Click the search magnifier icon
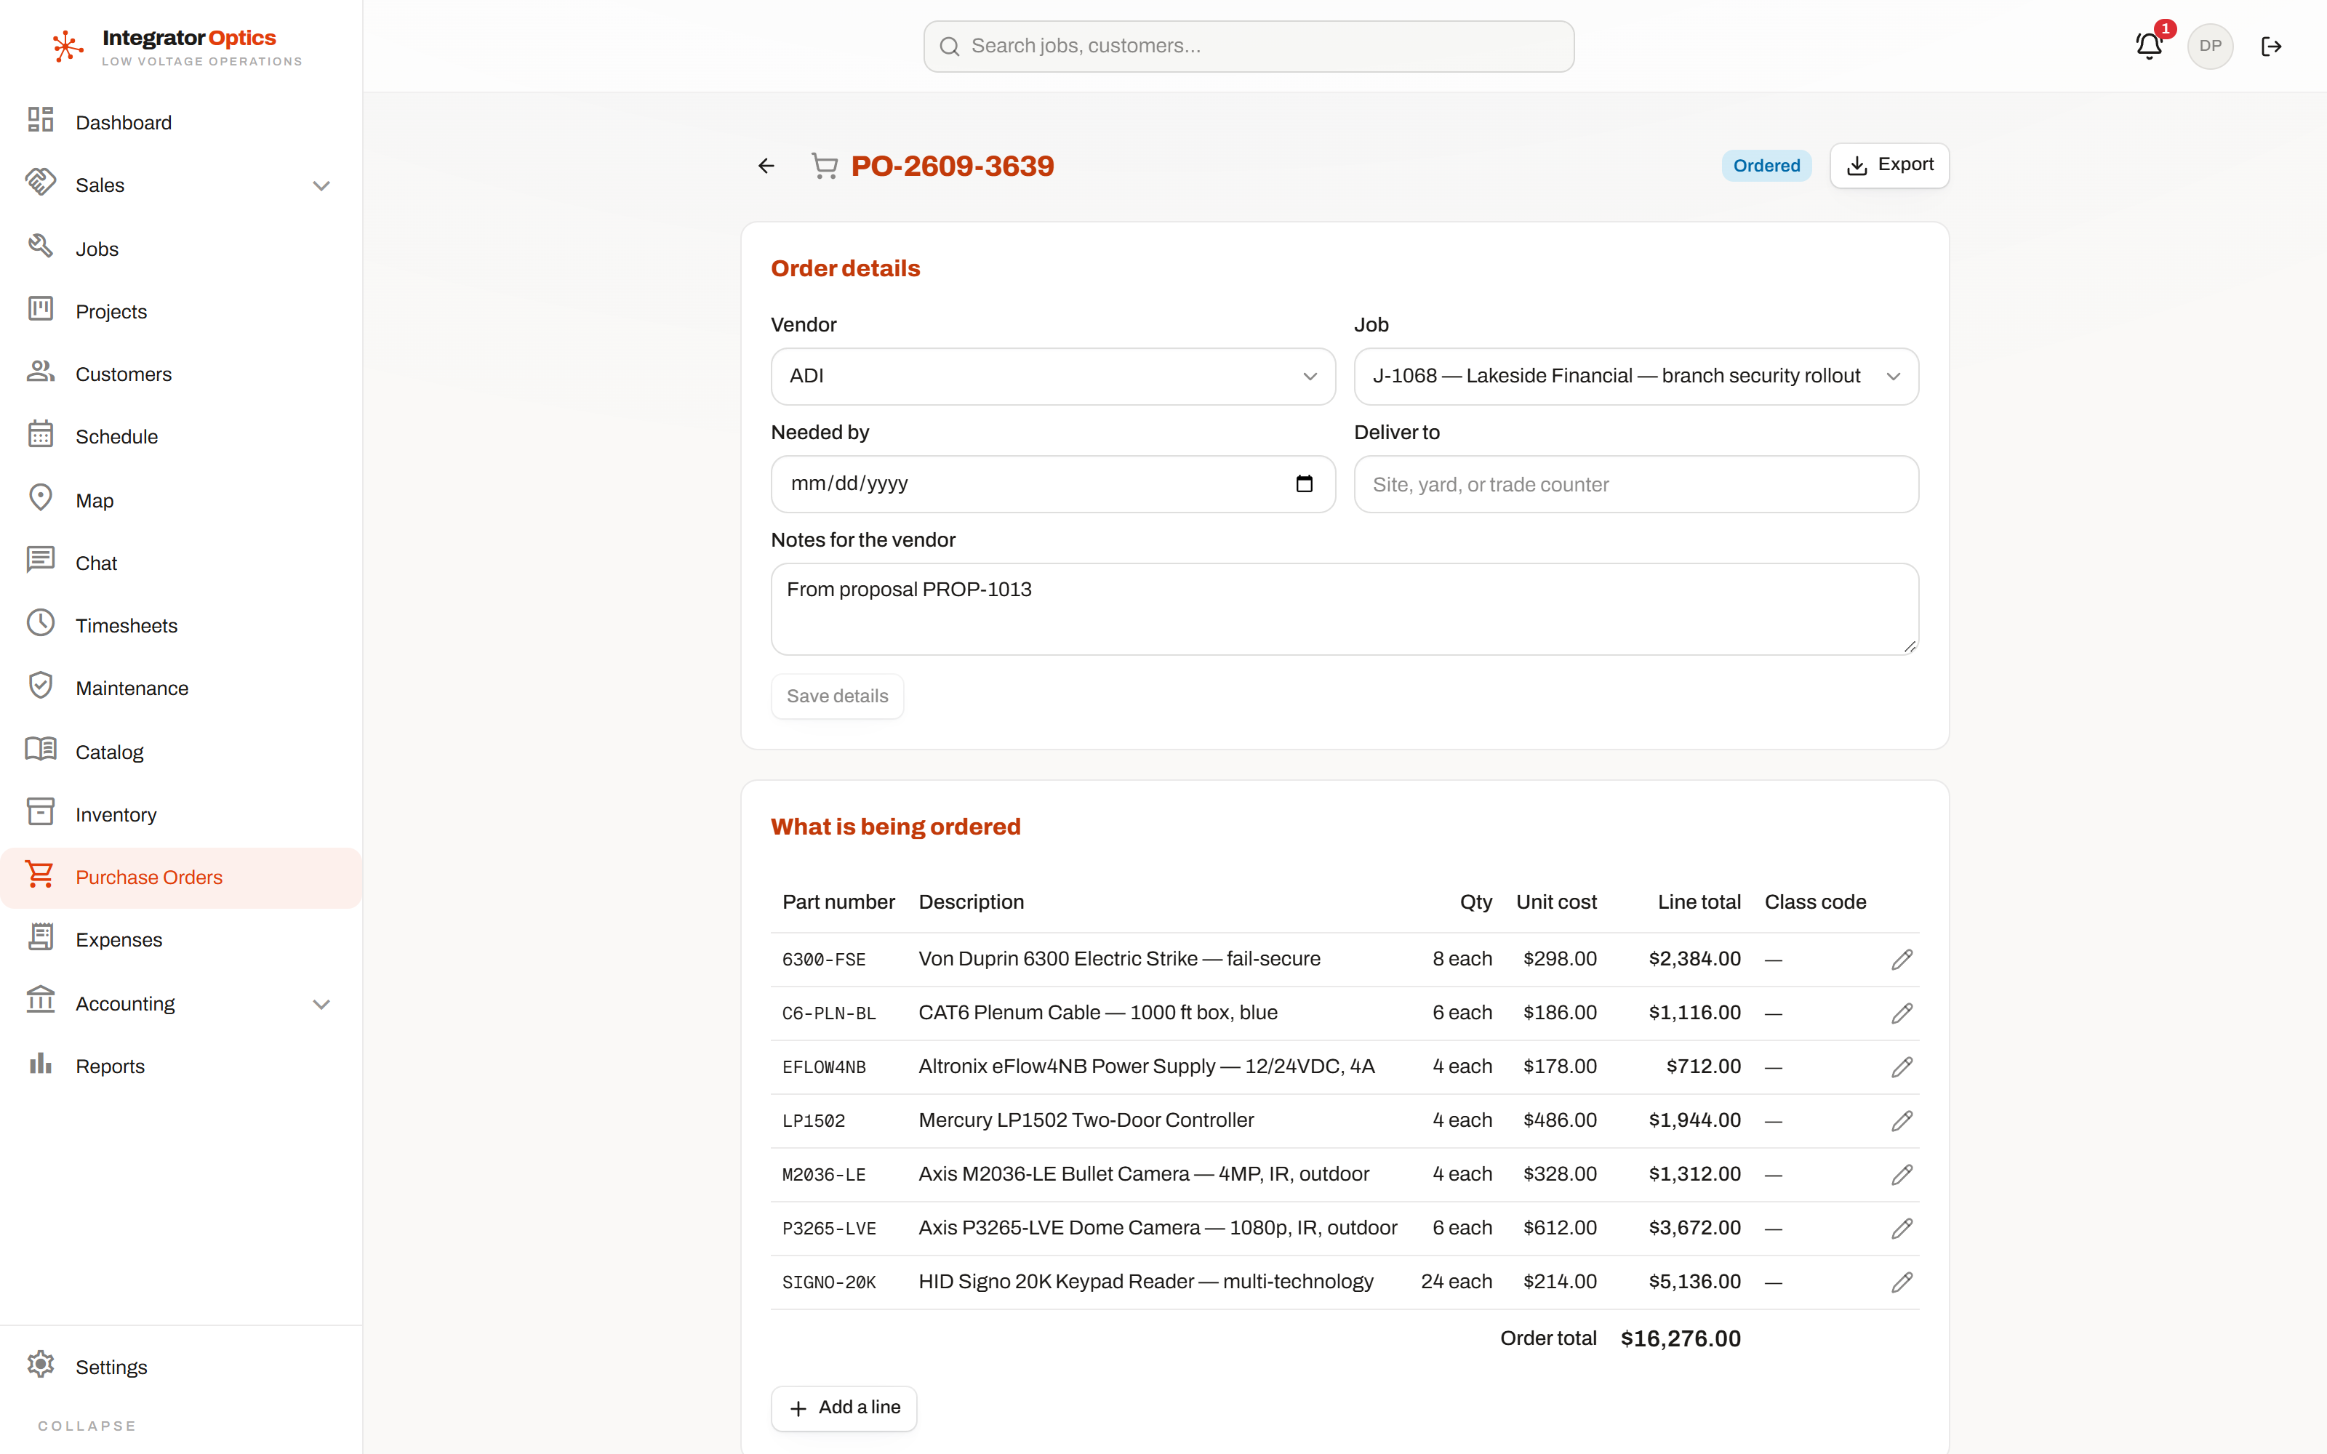This screenshot has width=2327, height=1454. (x=949, y=46)
